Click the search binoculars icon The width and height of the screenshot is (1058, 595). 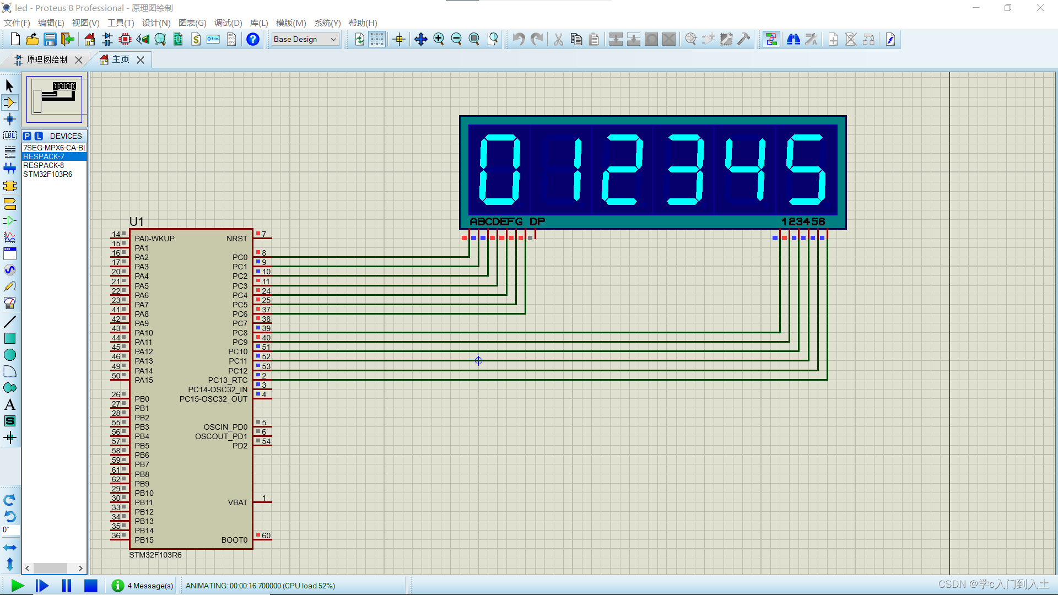click(793, 39)
